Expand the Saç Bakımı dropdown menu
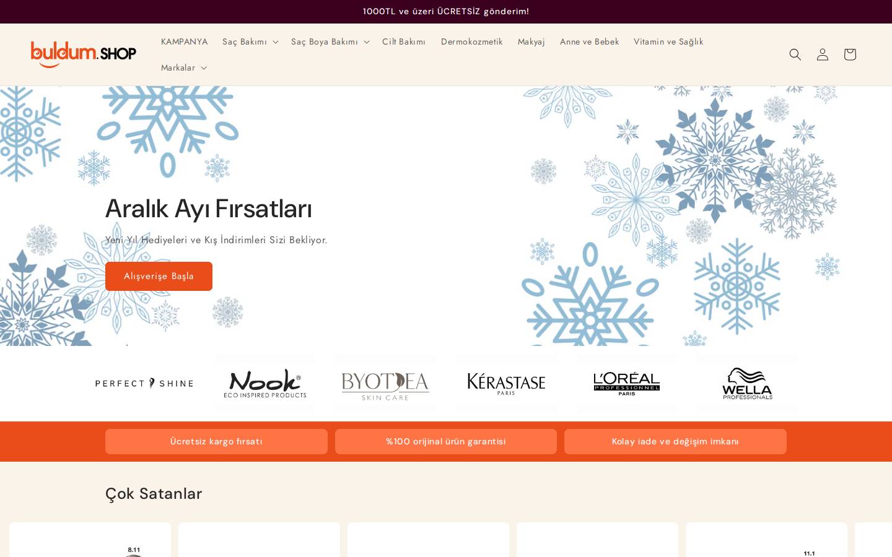Screen dimensions: 892x557 pos(250,41)
